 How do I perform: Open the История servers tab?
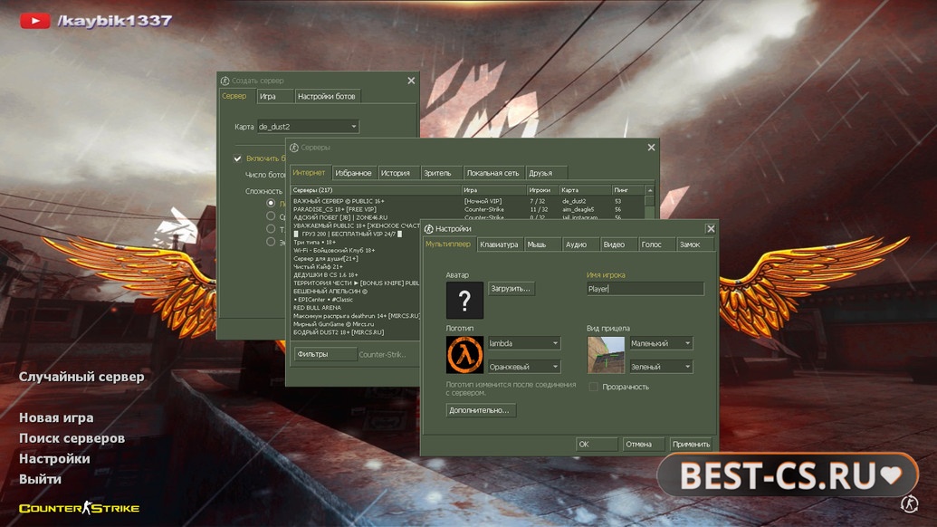[397, 173]
